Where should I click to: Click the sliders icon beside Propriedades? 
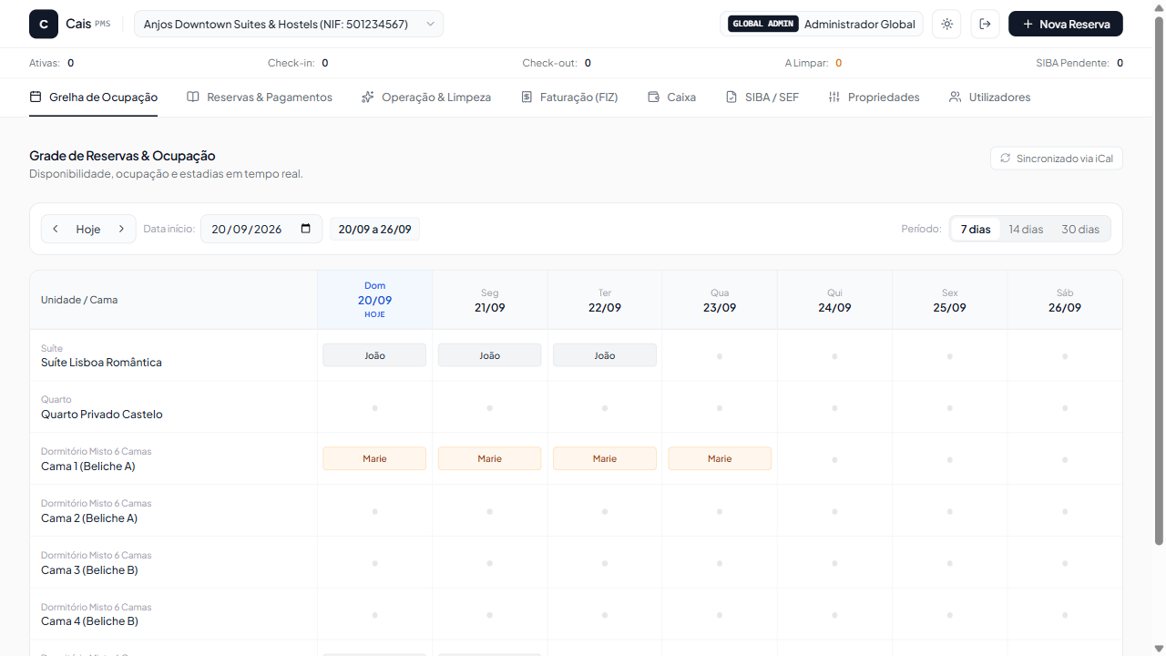(834, 97)
